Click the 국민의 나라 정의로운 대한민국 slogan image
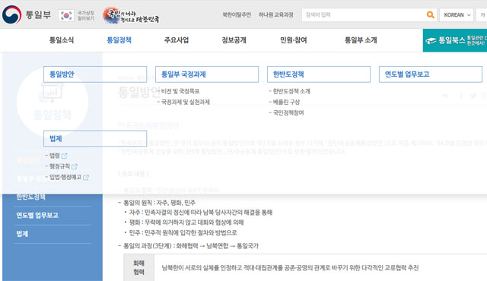This screenshot has width=487, height=281. 131,15
